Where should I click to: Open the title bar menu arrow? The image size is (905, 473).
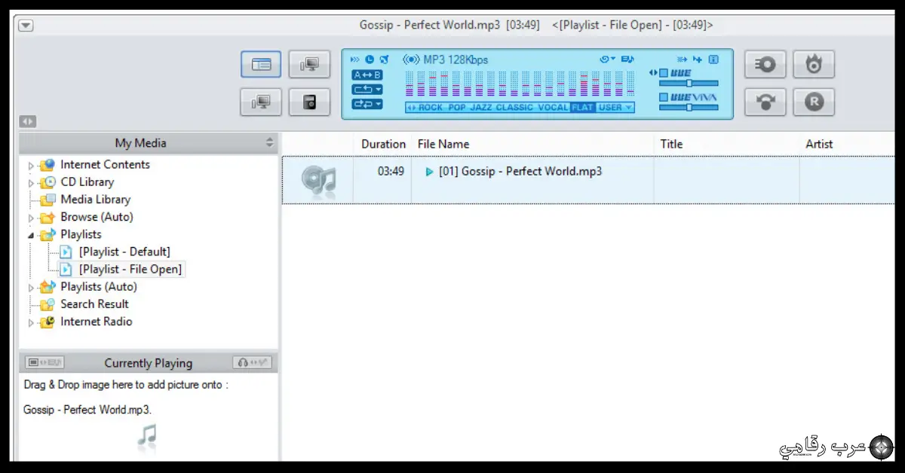[x=26, y=24]
